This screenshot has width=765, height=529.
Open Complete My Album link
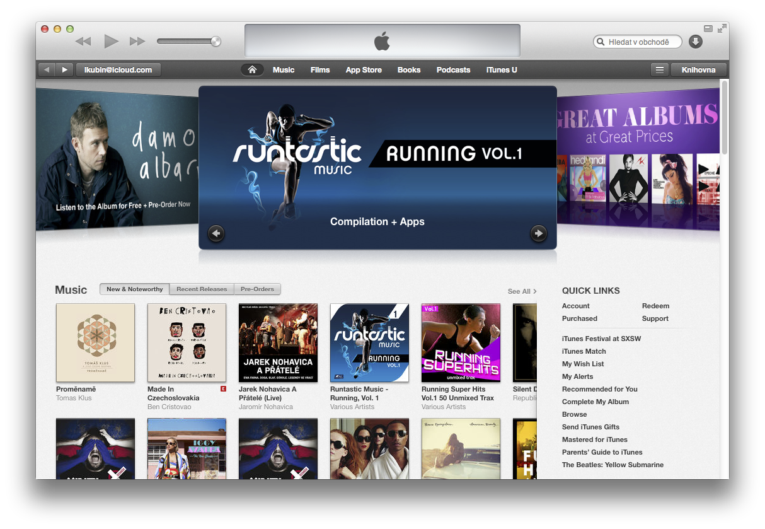[595, 402]
